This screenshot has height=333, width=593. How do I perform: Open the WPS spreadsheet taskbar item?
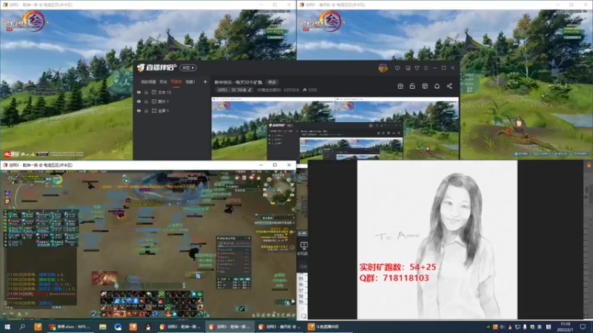[70, 326]
